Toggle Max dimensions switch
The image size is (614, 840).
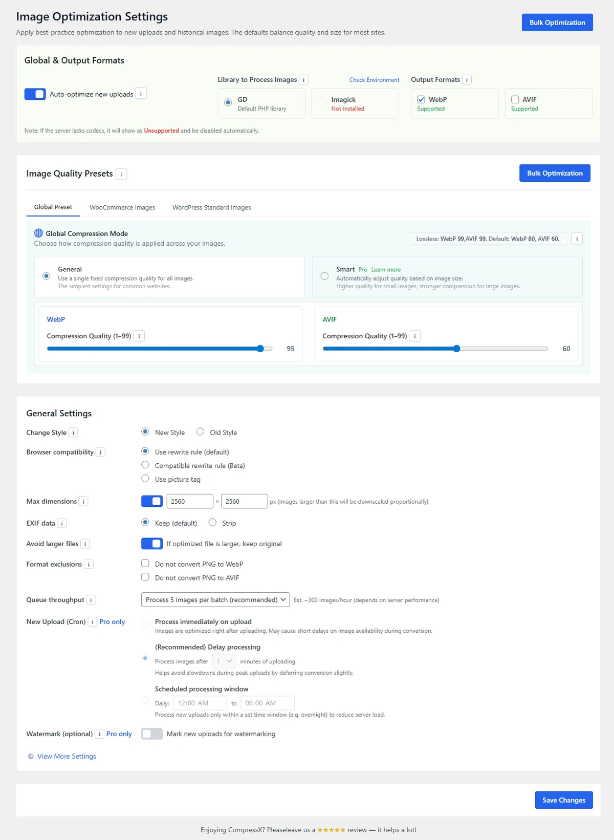(152, 501)
